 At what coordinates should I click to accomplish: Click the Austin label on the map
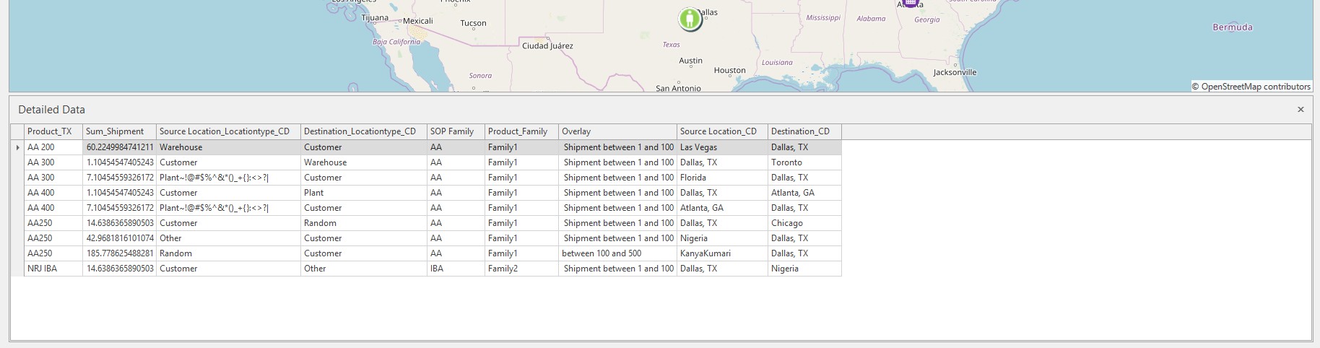coord(690,61)
